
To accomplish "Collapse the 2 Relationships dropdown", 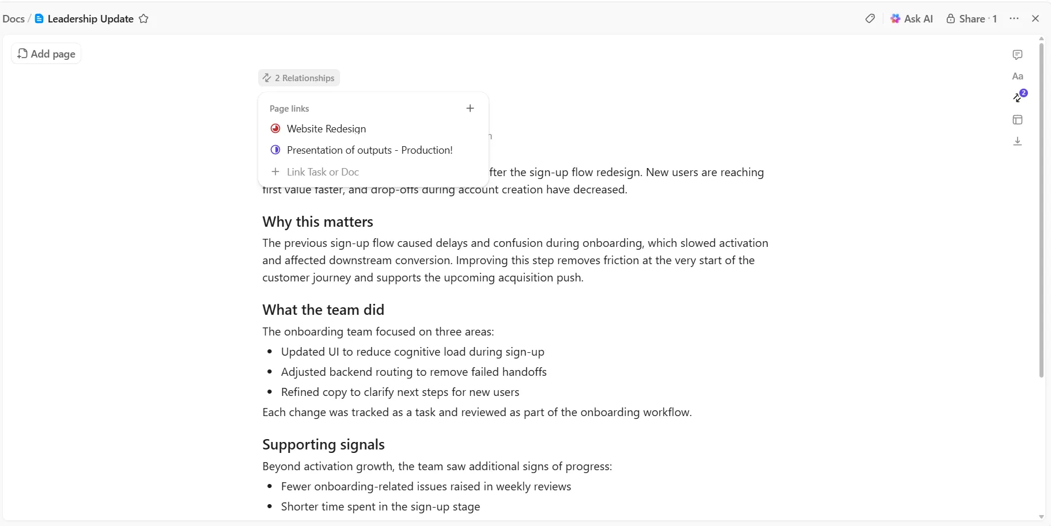I will (x=299, y=78).
